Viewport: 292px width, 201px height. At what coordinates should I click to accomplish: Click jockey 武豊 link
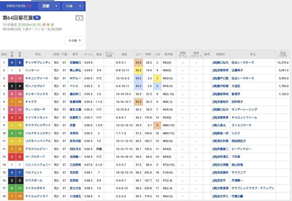[x=73, y=125]
